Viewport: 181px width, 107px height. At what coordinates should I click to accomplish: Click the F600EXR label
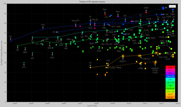[155, 68]
